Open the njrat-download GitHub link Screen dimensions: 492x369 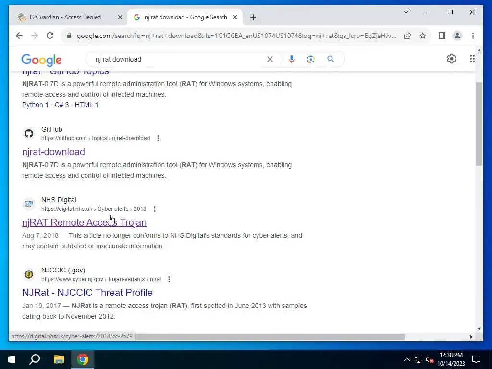tap(53, 152)
